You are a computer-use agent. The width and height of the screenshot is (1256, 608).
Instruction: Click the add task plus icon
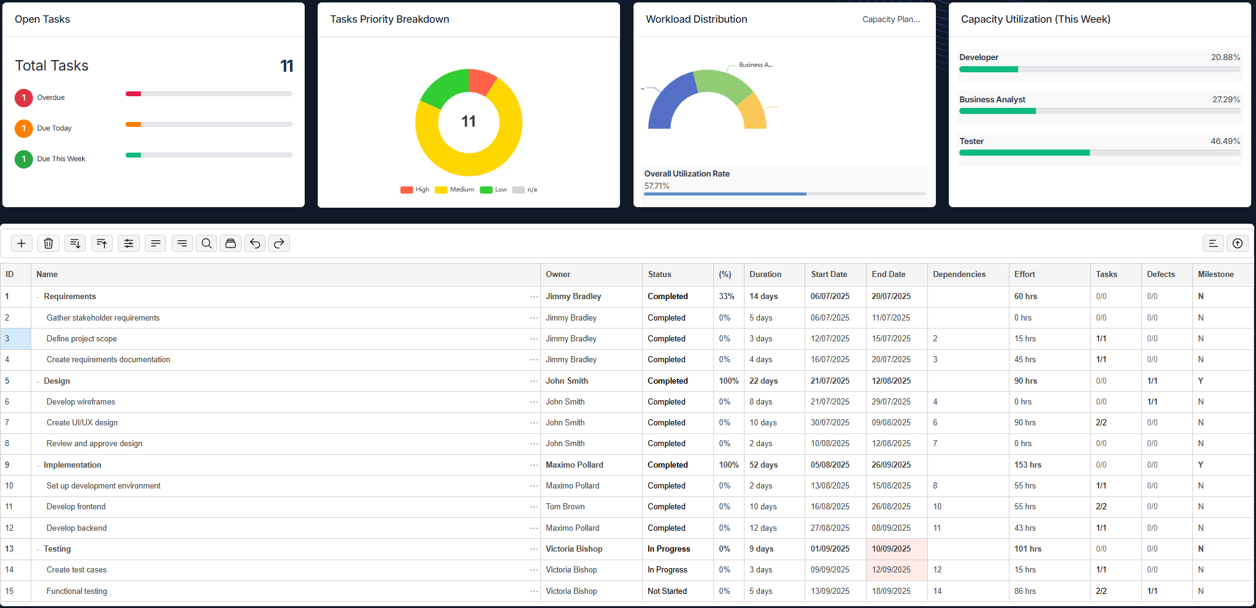pos(21,243)
